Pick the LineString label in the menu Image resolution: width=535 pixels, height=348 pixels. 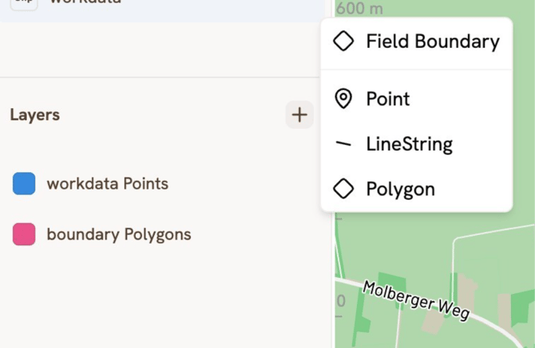point(409,144)
